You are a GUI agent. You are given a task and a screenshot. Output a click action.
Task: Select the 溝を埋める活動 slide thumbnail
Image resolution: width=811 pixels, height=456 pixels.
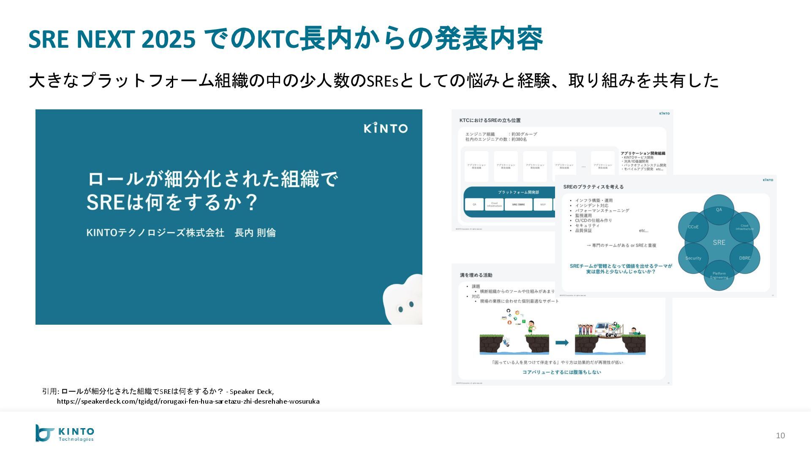(562, 324)
